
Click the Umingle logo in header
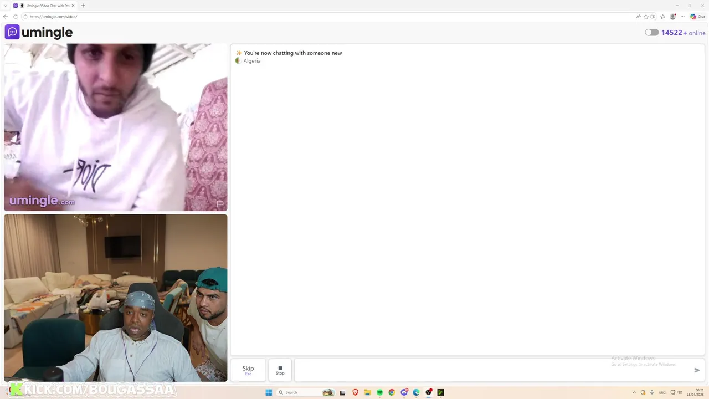pos(39,32)
